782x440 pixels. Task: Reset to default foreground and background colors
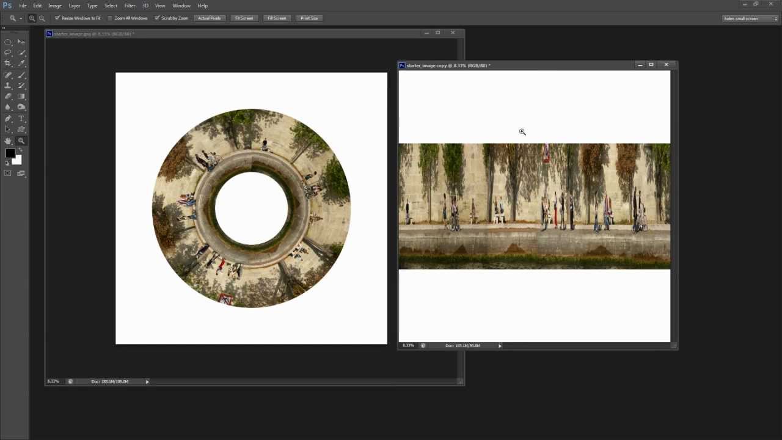tap(7, 163)
